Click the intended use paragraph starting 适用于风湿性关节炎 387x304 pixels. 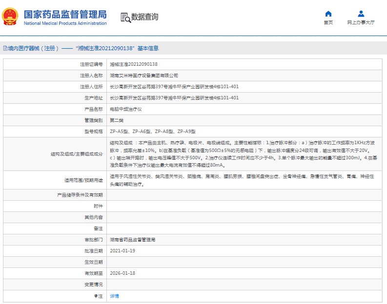point(242,180)
